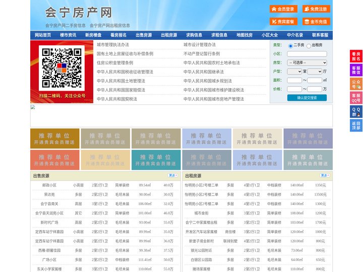
Task: Open the 城市设计管理办法 article link
Action: tap(200, 45)
